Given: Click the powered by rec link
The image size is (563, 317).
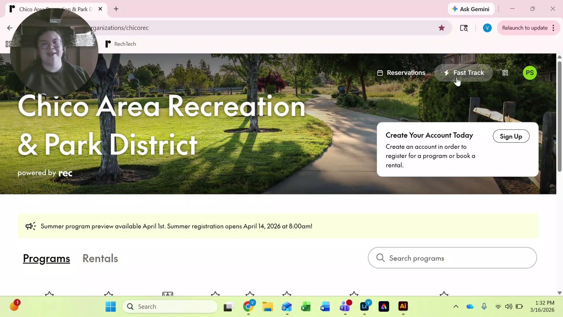Looking at the screenshot, I should (45, 173).
